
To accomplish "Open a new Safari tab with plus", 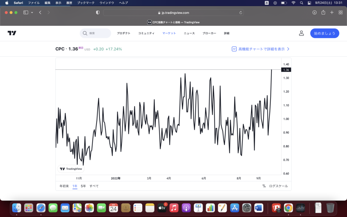I will pos(332,13).
